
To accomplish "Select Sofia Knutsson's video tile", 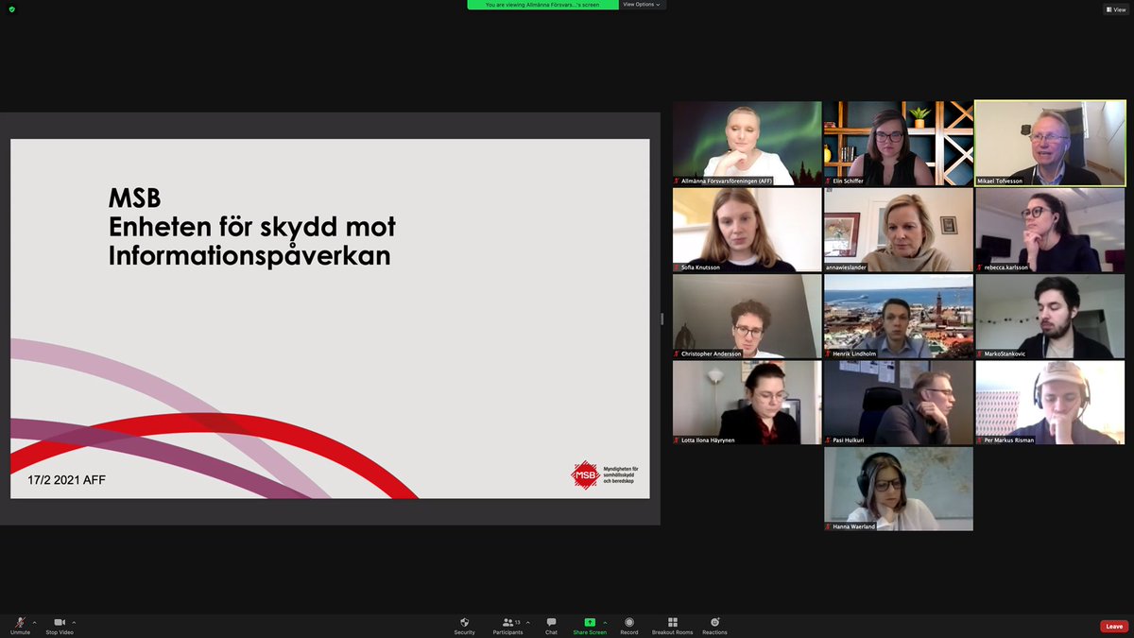I will [x=747, y=230].
